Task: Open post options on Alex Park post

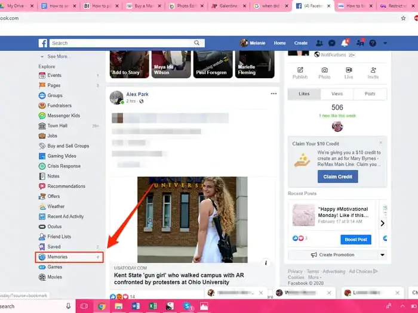Action: click(x=273, y=94)
